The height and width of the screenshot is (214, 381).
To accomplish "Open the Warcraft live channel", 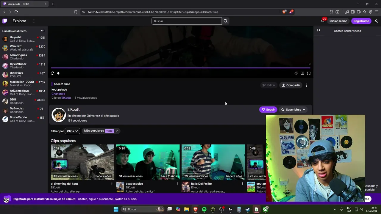I will 24,48.
